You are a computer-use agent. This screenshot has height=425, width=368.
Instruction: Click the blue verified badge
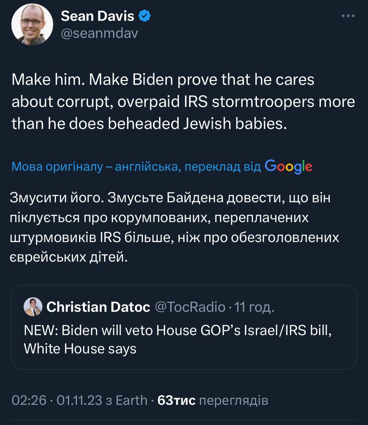145,16
